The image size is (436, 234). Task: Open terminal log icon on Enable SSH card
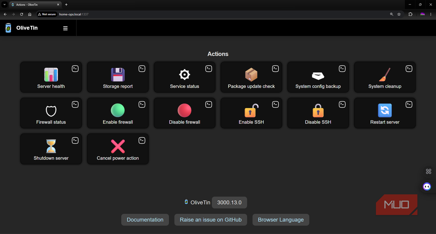pyautogui.click(x=275, y=104)
